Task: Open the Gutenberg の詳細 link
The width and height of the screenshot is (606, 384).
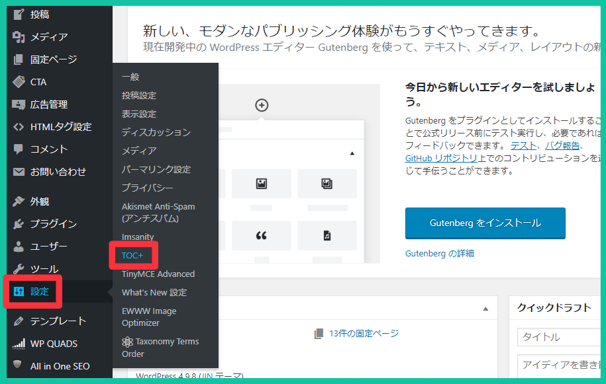Action: [439, 254]
